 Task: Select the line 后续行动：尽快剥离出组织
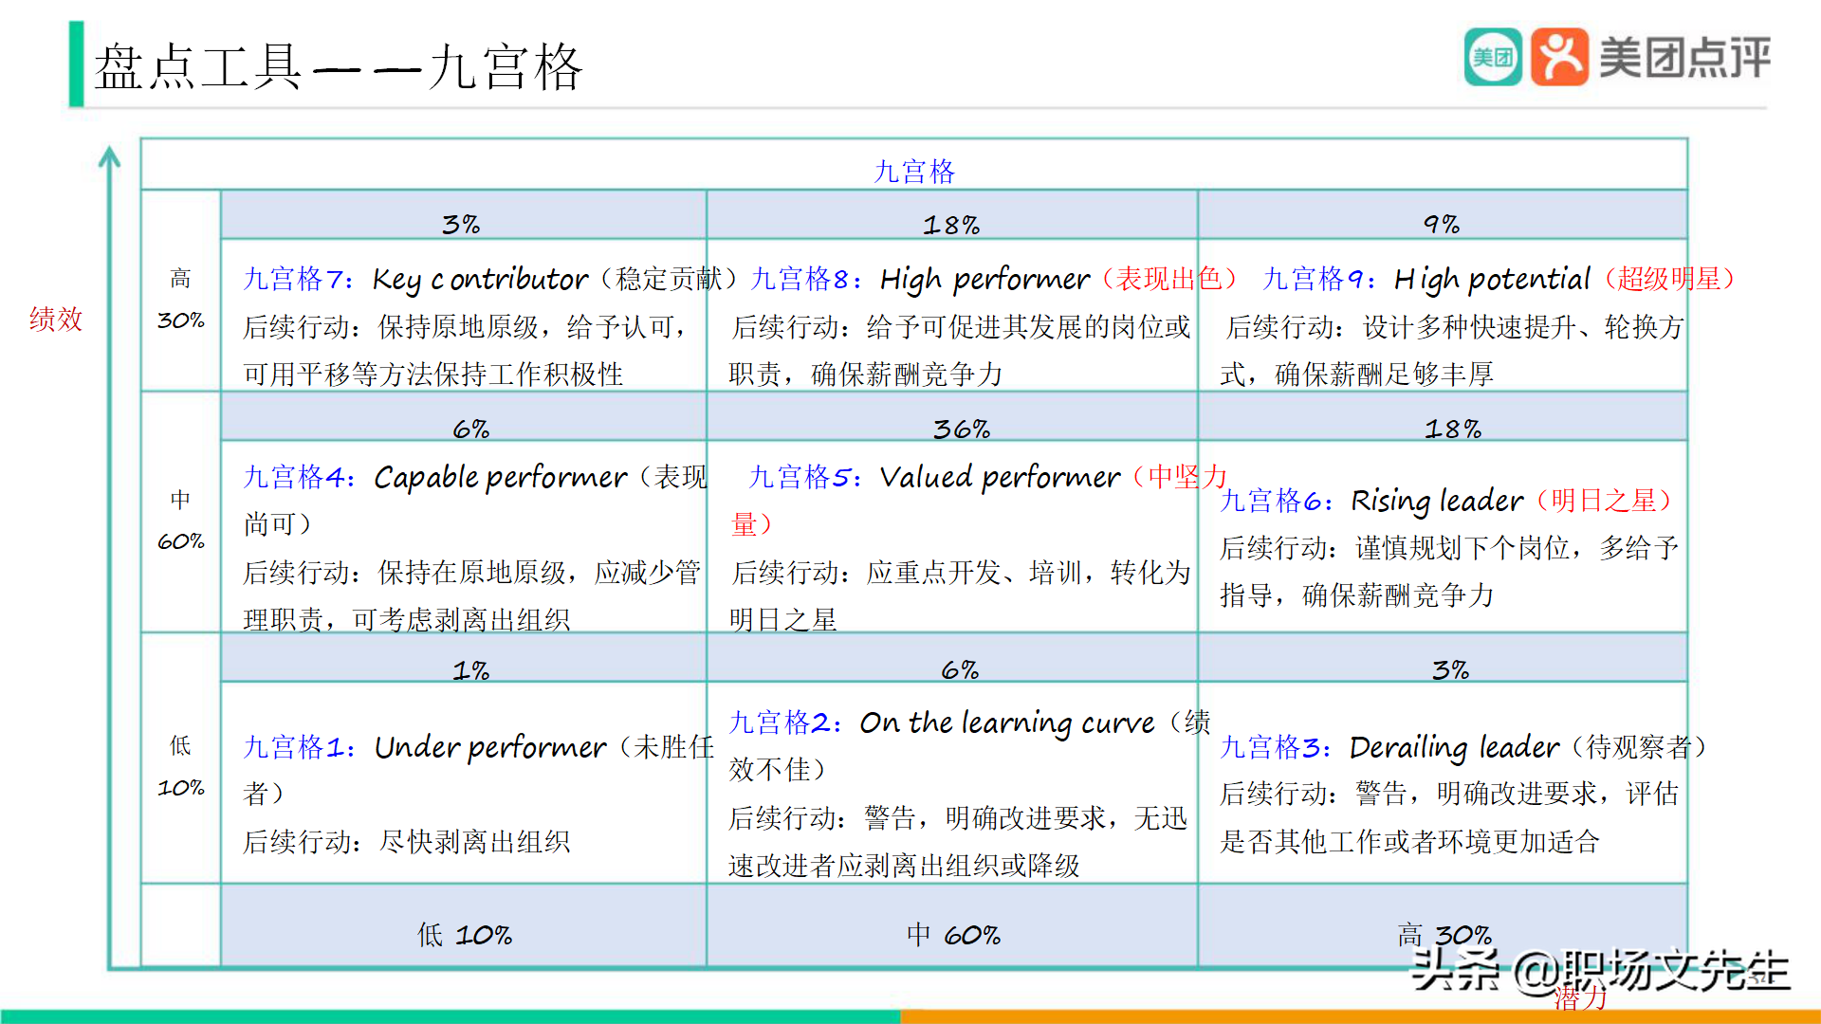click(x=407, y=841)
